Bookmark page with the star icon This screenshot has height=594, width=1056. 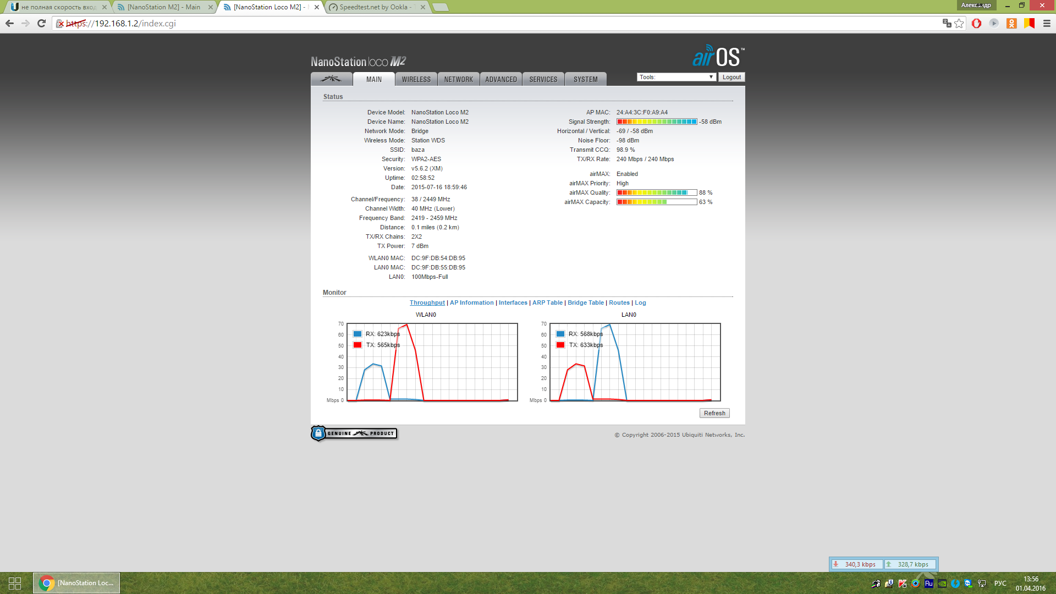(959, 23)
